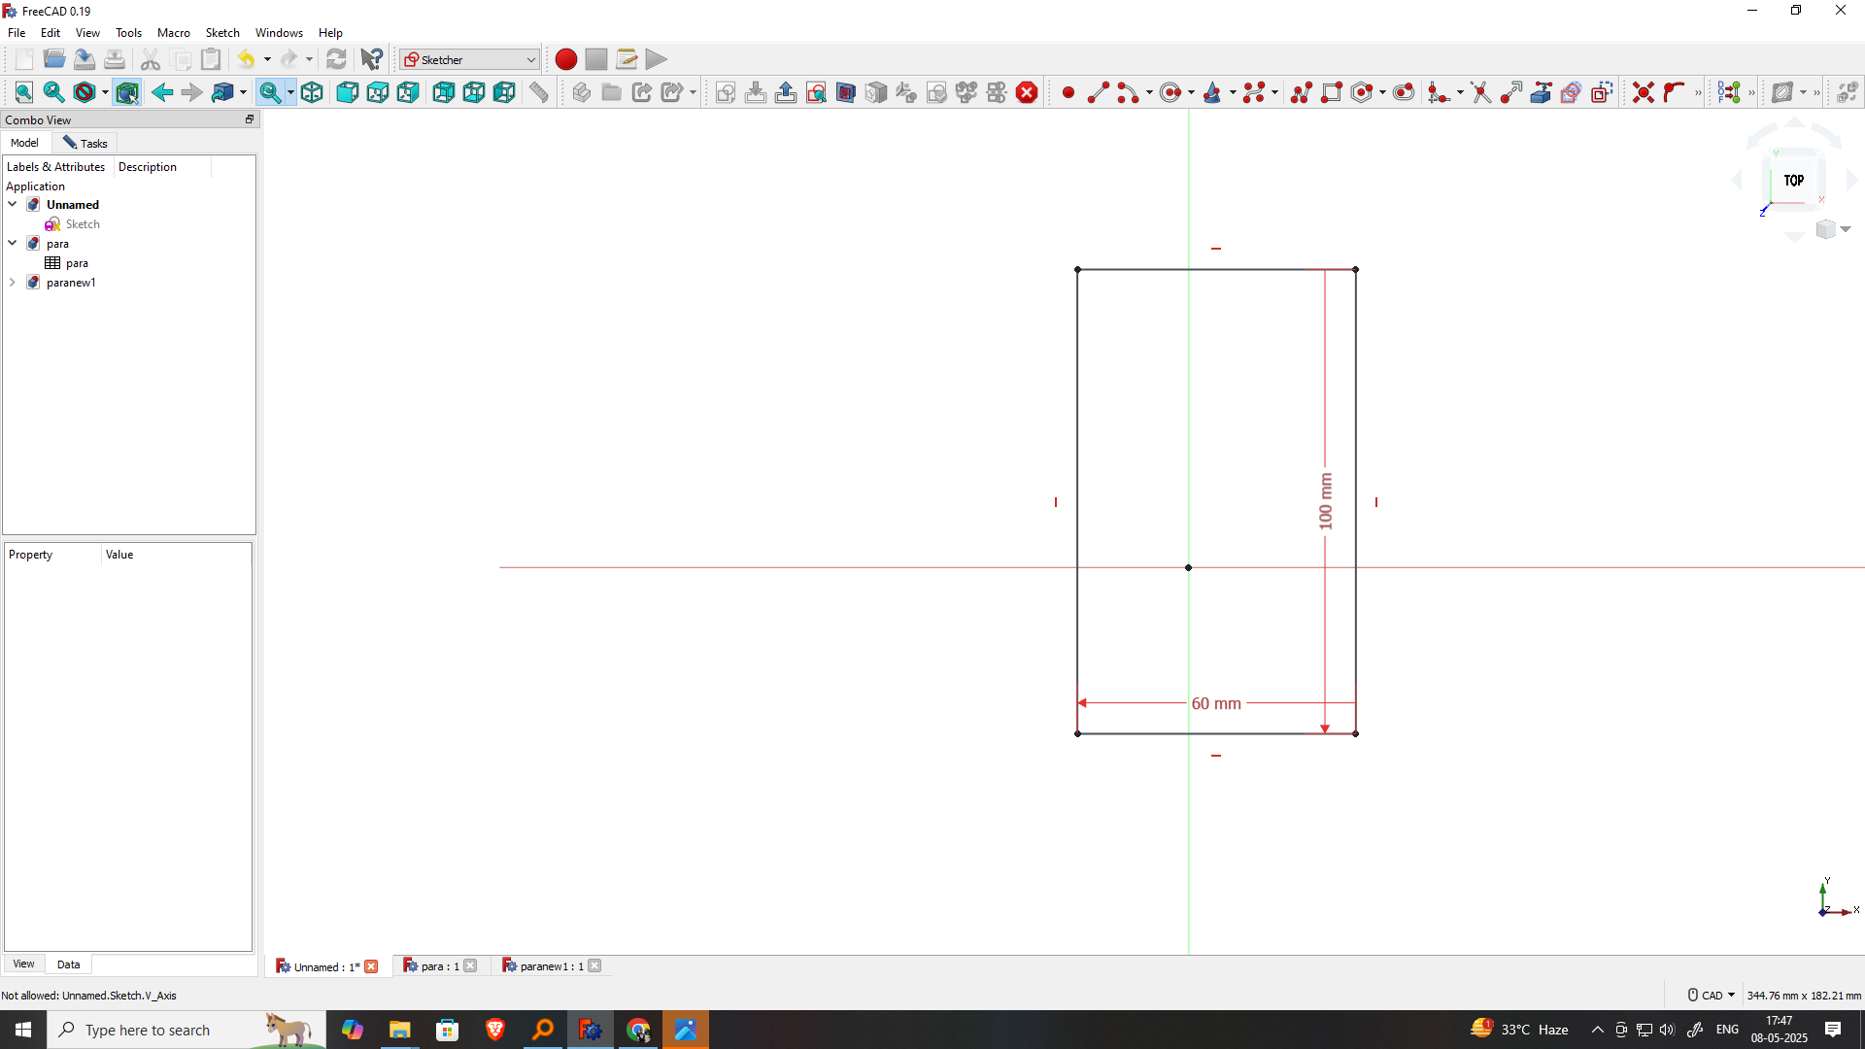The height and width of the screenshot is (1049, 1865).
Task: Open the undo history dropdown arrow
Action: (267, 59)
